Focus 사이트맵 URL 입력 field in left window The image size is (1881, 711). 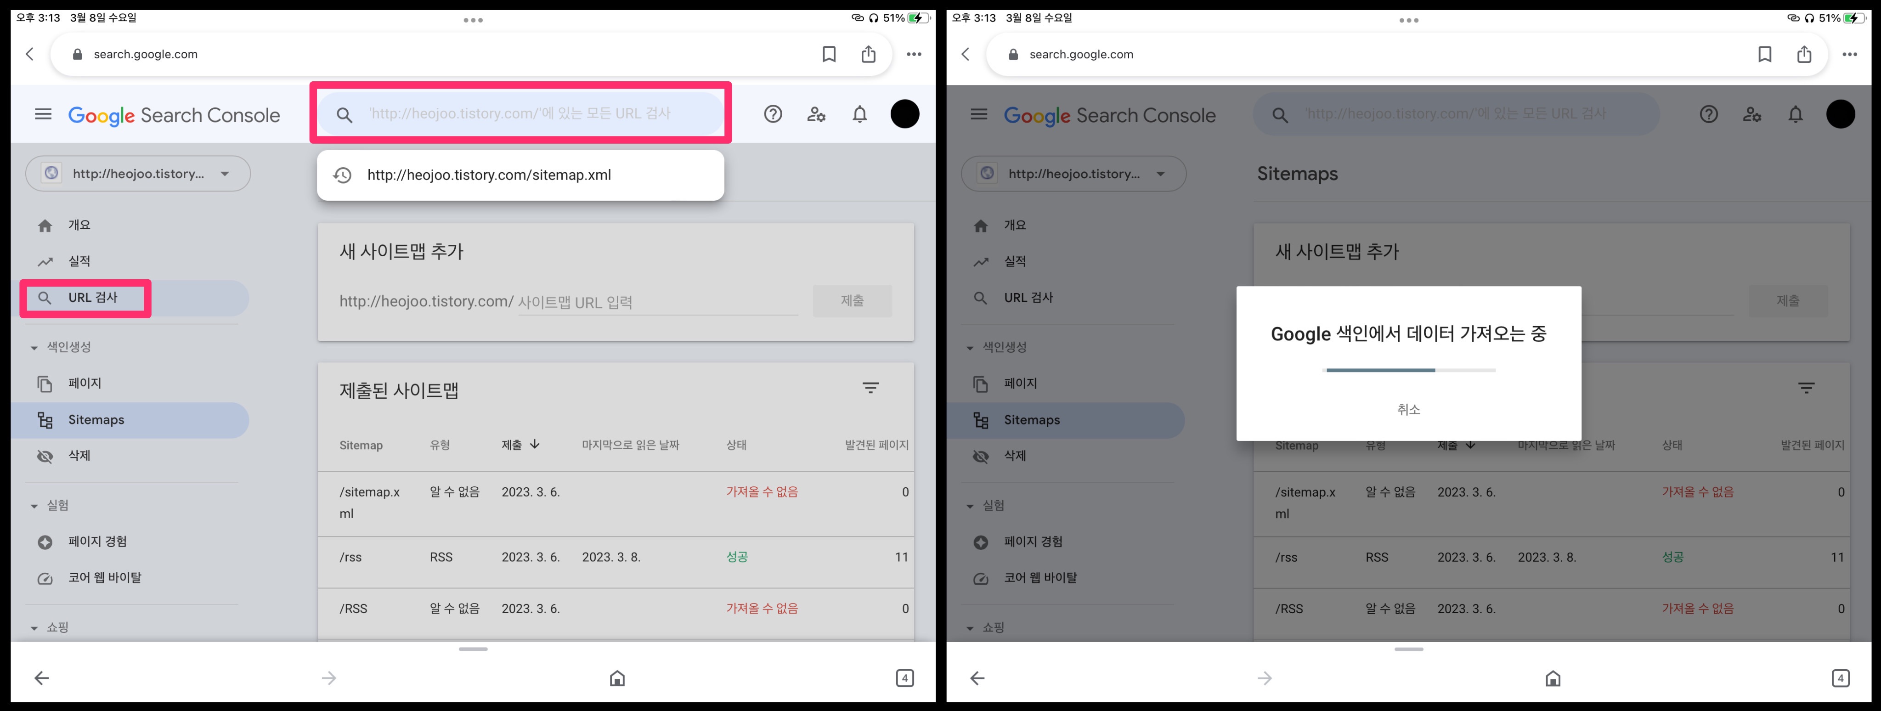pyautogui.click(x=657, y=302)
